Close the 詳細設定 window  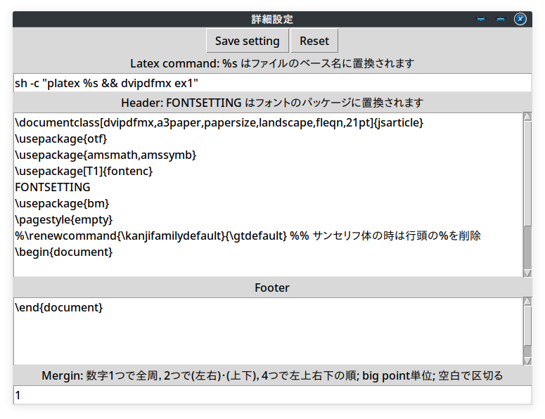point(520,19)
